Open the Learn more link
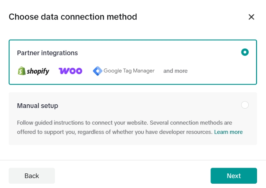Viewport: 266px width, 188px height. (x=228, y=132)
